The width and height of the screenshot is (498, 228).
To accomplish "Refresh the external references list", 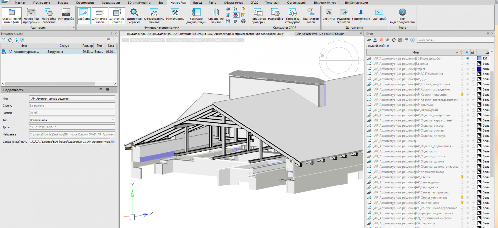I will pos(10,40).
